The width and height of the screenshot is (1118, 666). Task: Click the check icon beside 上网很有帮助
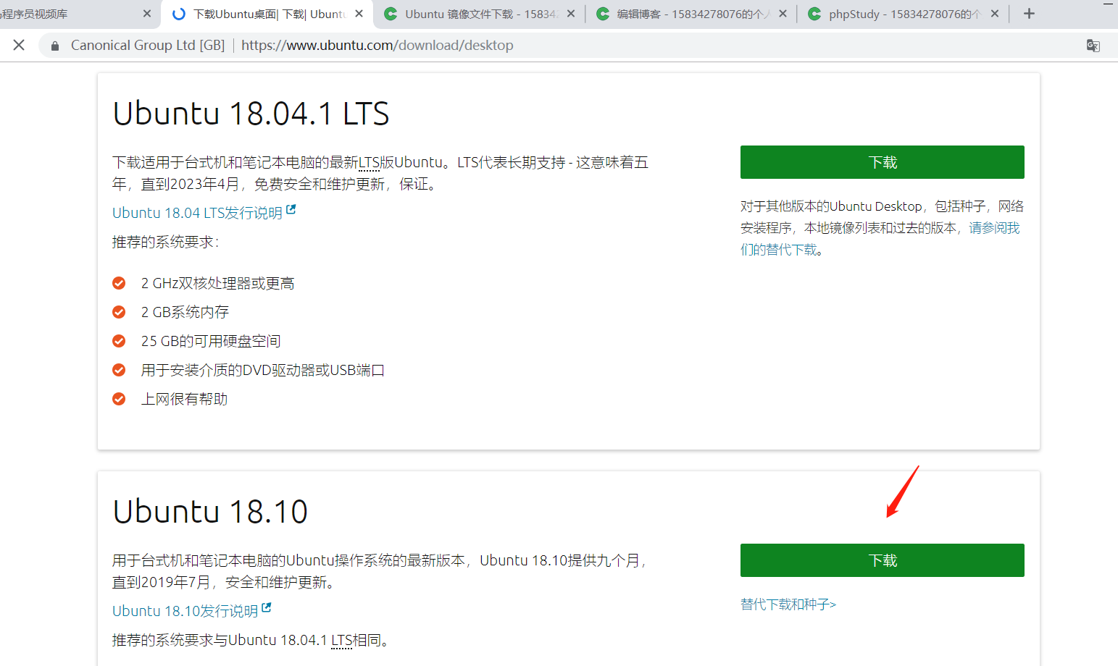click(x=119, y=399)
